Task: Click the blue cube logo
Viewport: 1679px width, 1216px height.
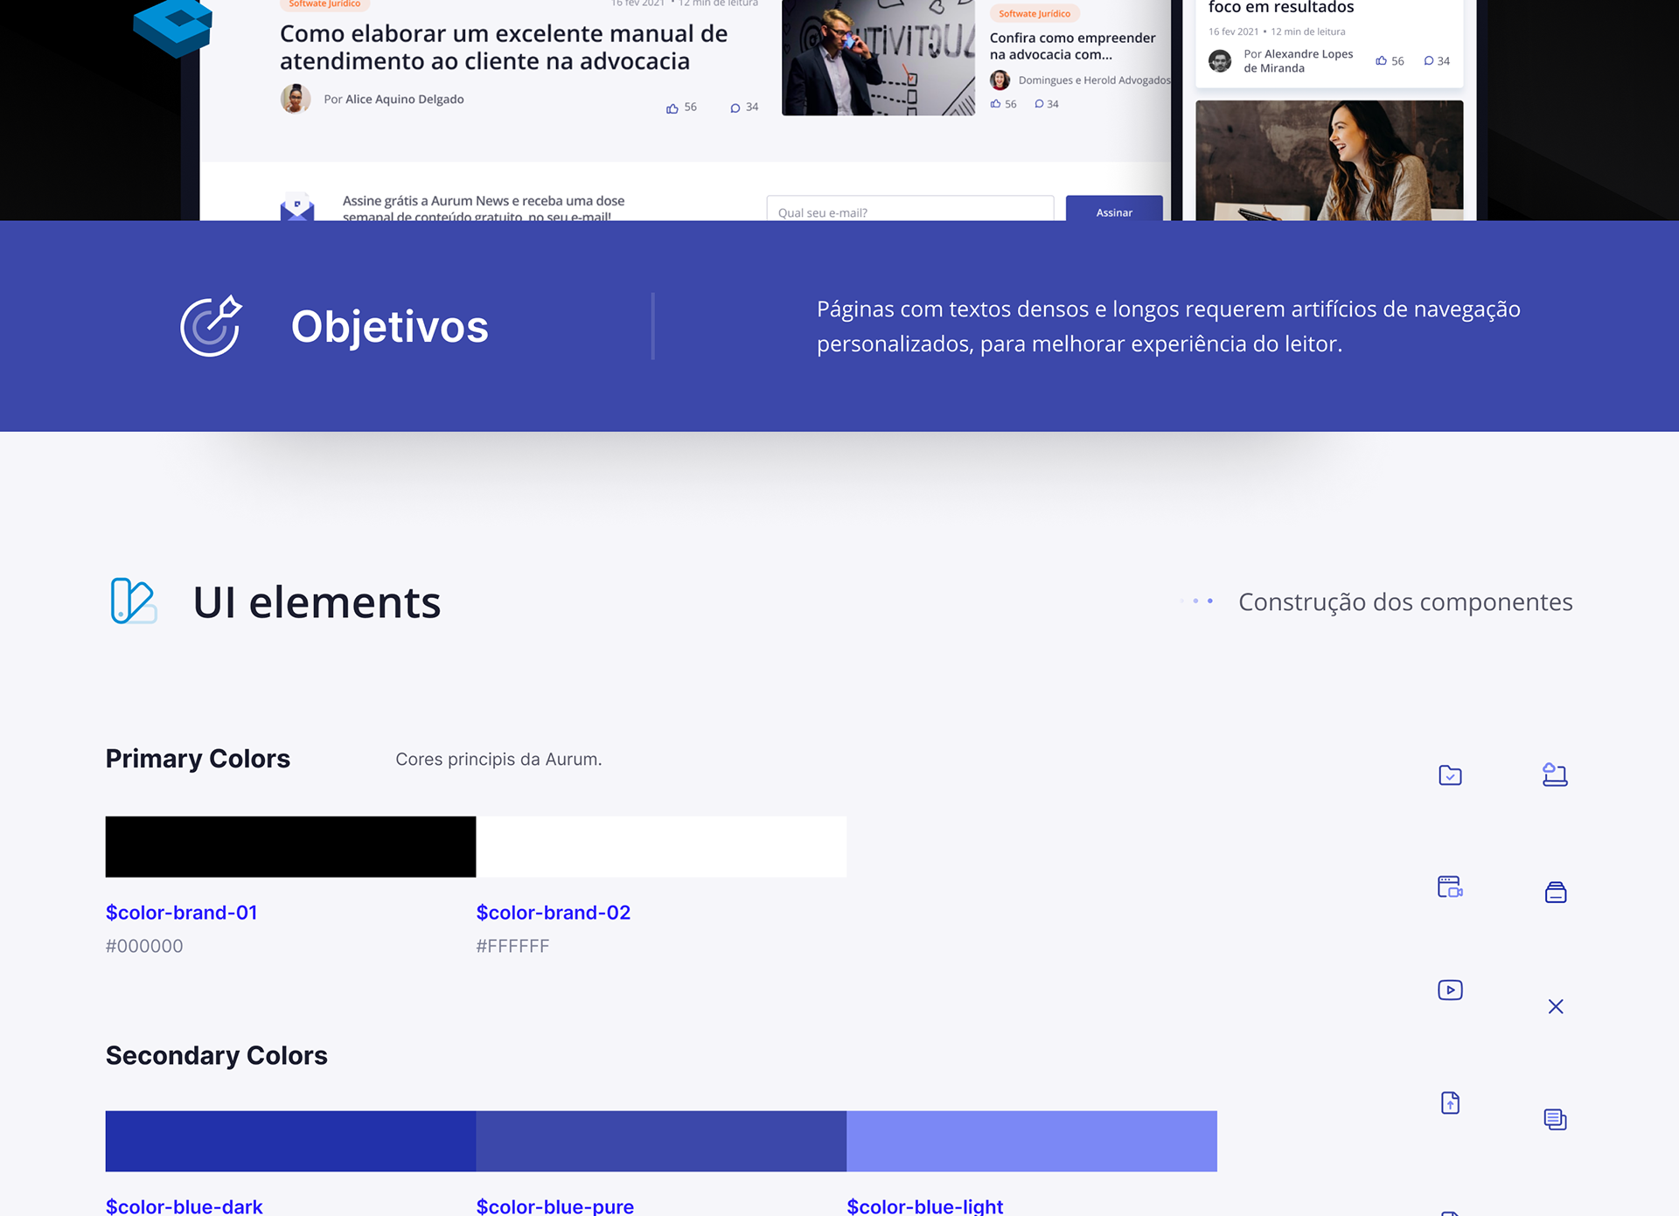Action: point(174,26)
